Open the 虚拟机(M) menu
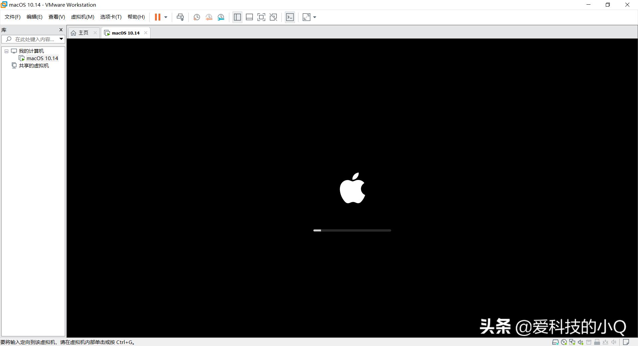The height and width of the screenshot is (346, 638). (82, 17)
